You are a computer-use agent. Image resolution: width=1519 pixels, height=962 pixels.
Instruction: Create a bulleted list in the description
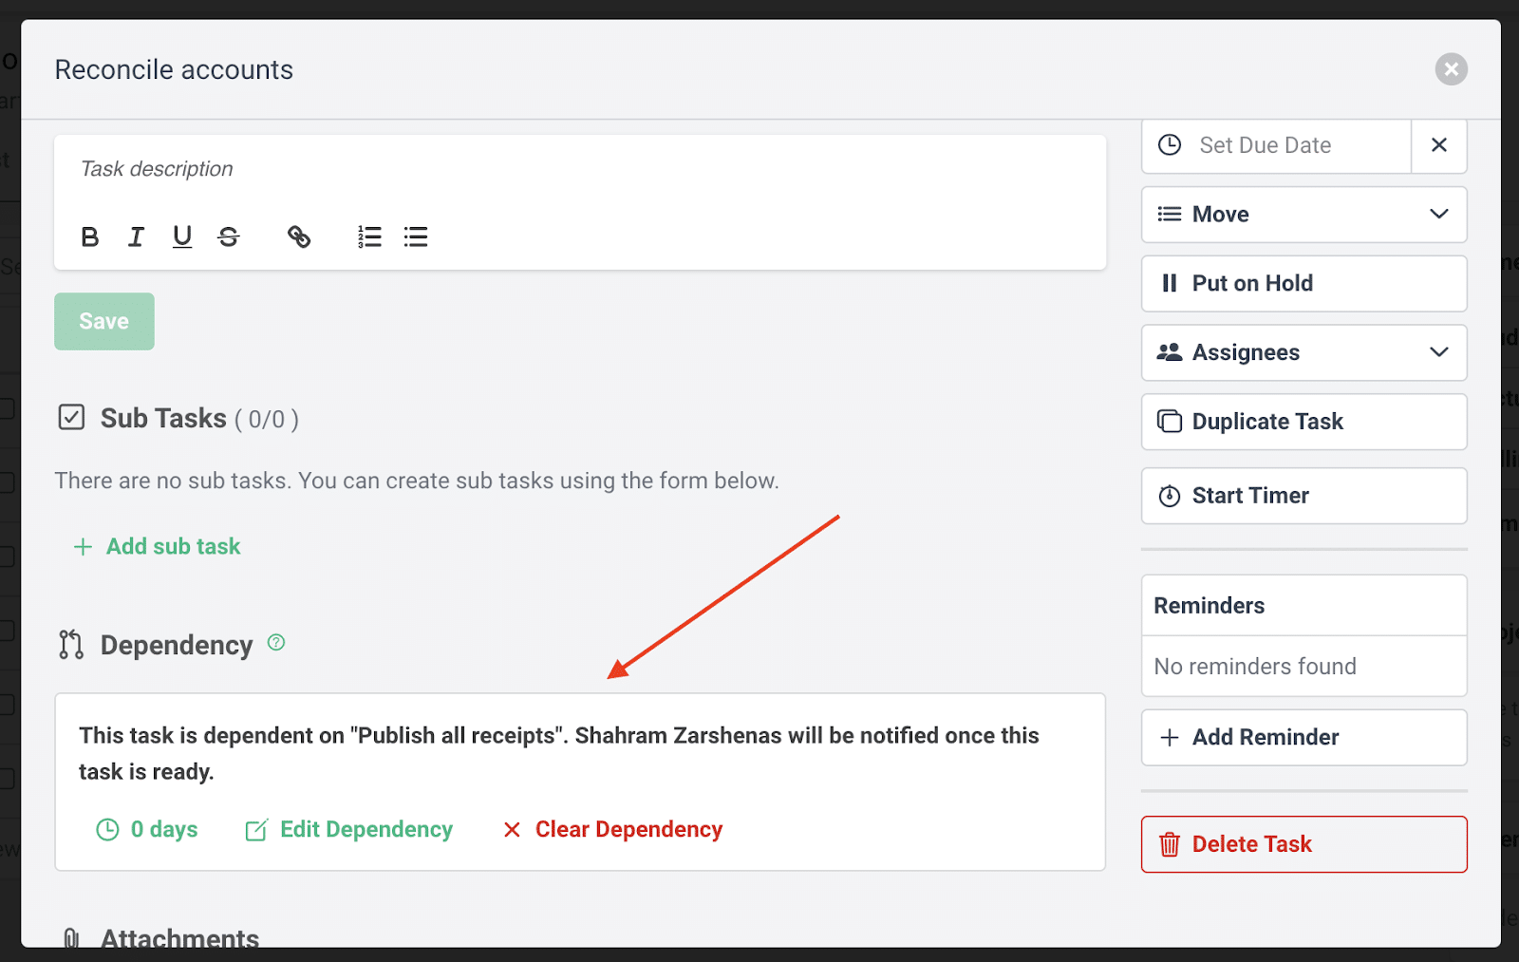pos(415,236)
